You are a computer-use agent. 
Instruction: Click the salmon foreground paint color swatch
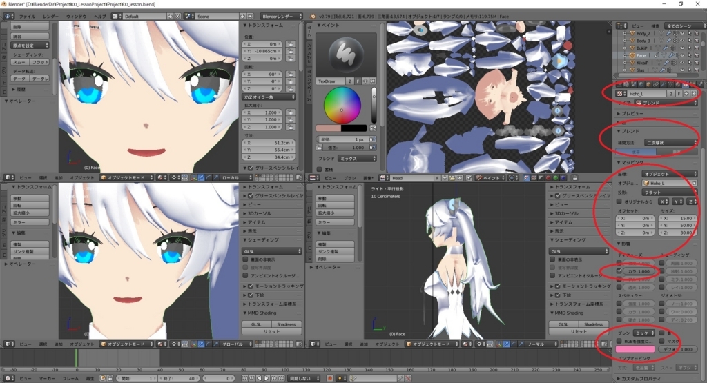[328, 128]
